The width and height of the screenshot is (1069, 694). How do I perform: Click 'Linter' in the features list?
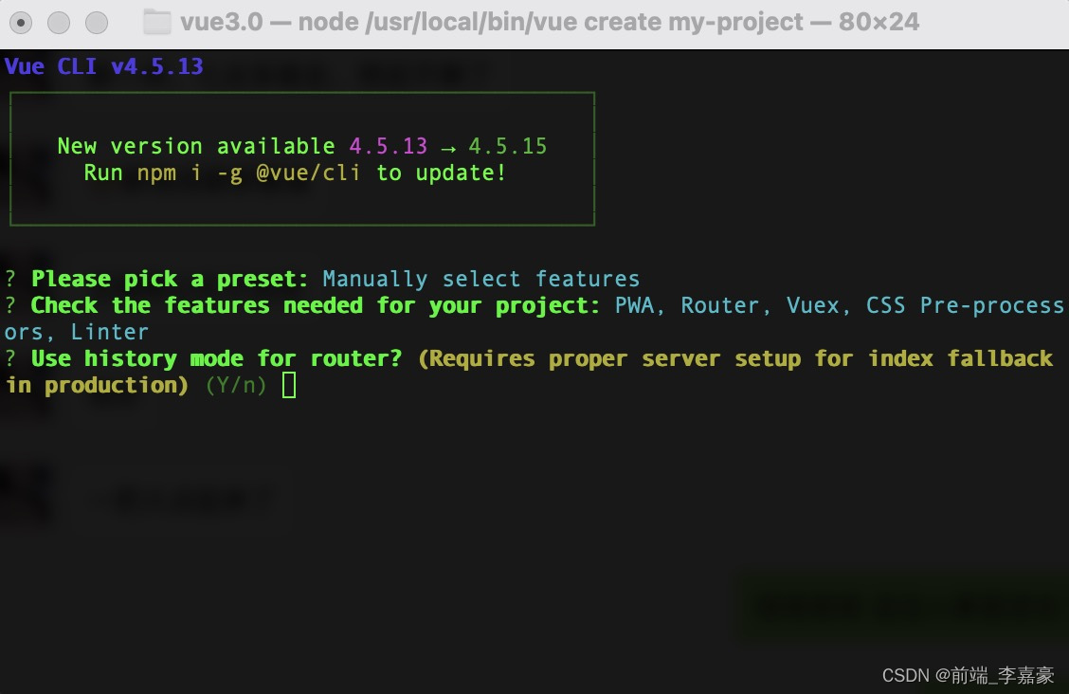point(110,332)
